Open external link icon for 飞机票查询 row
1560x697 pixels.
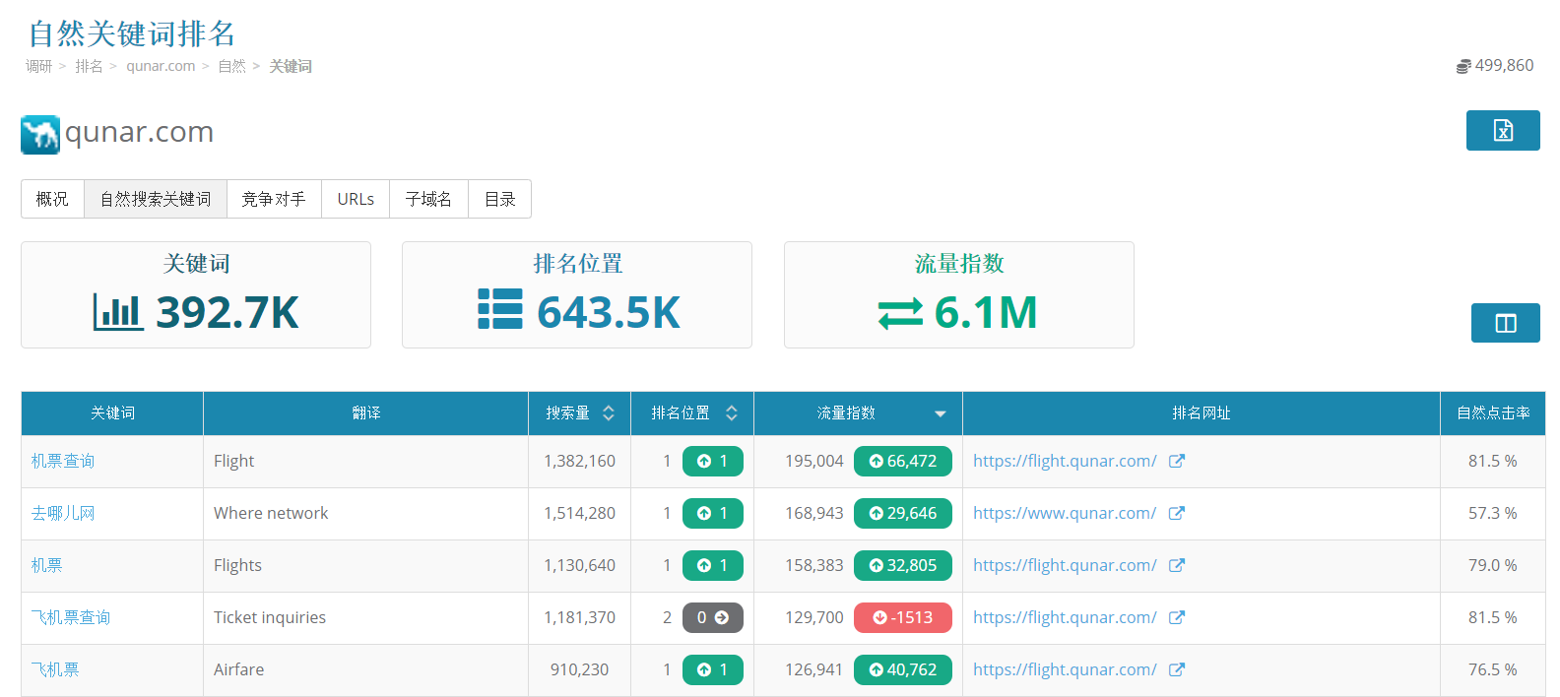pyautogui.click(x=1177, y=617)
